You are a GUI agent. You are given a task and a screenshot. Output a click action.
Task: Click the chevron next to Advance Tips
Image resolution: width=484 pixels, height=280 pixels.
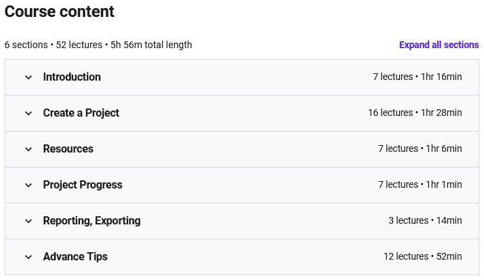(x=28, y=257)
